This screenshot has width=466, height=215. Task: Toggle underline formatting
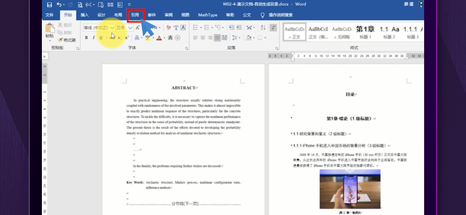pos(101,38)
